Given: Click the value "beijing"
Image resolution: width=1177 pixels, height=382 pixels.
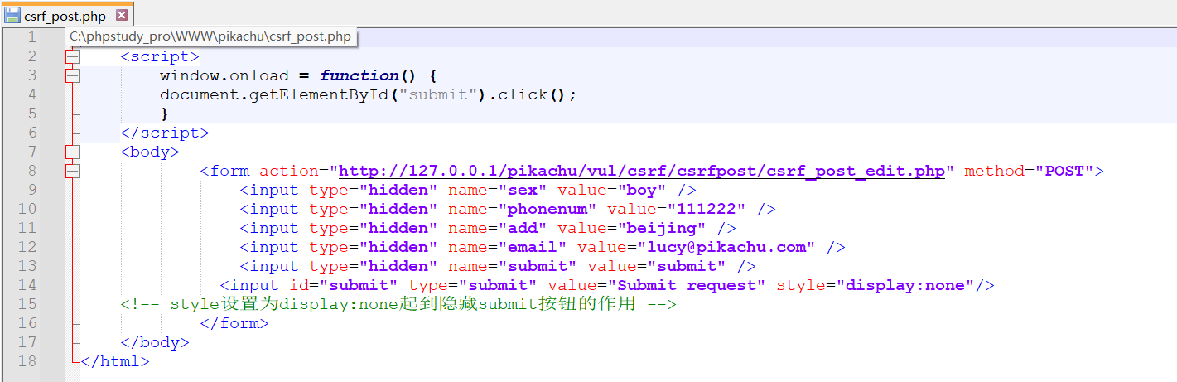Looking at the screenshot, I should coord(662,228).
